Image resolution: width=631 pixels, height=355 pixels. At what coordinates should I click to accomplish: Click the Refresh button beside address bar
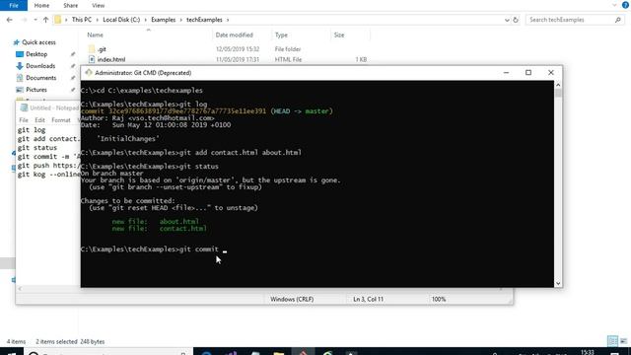click(x=516, y=20)
